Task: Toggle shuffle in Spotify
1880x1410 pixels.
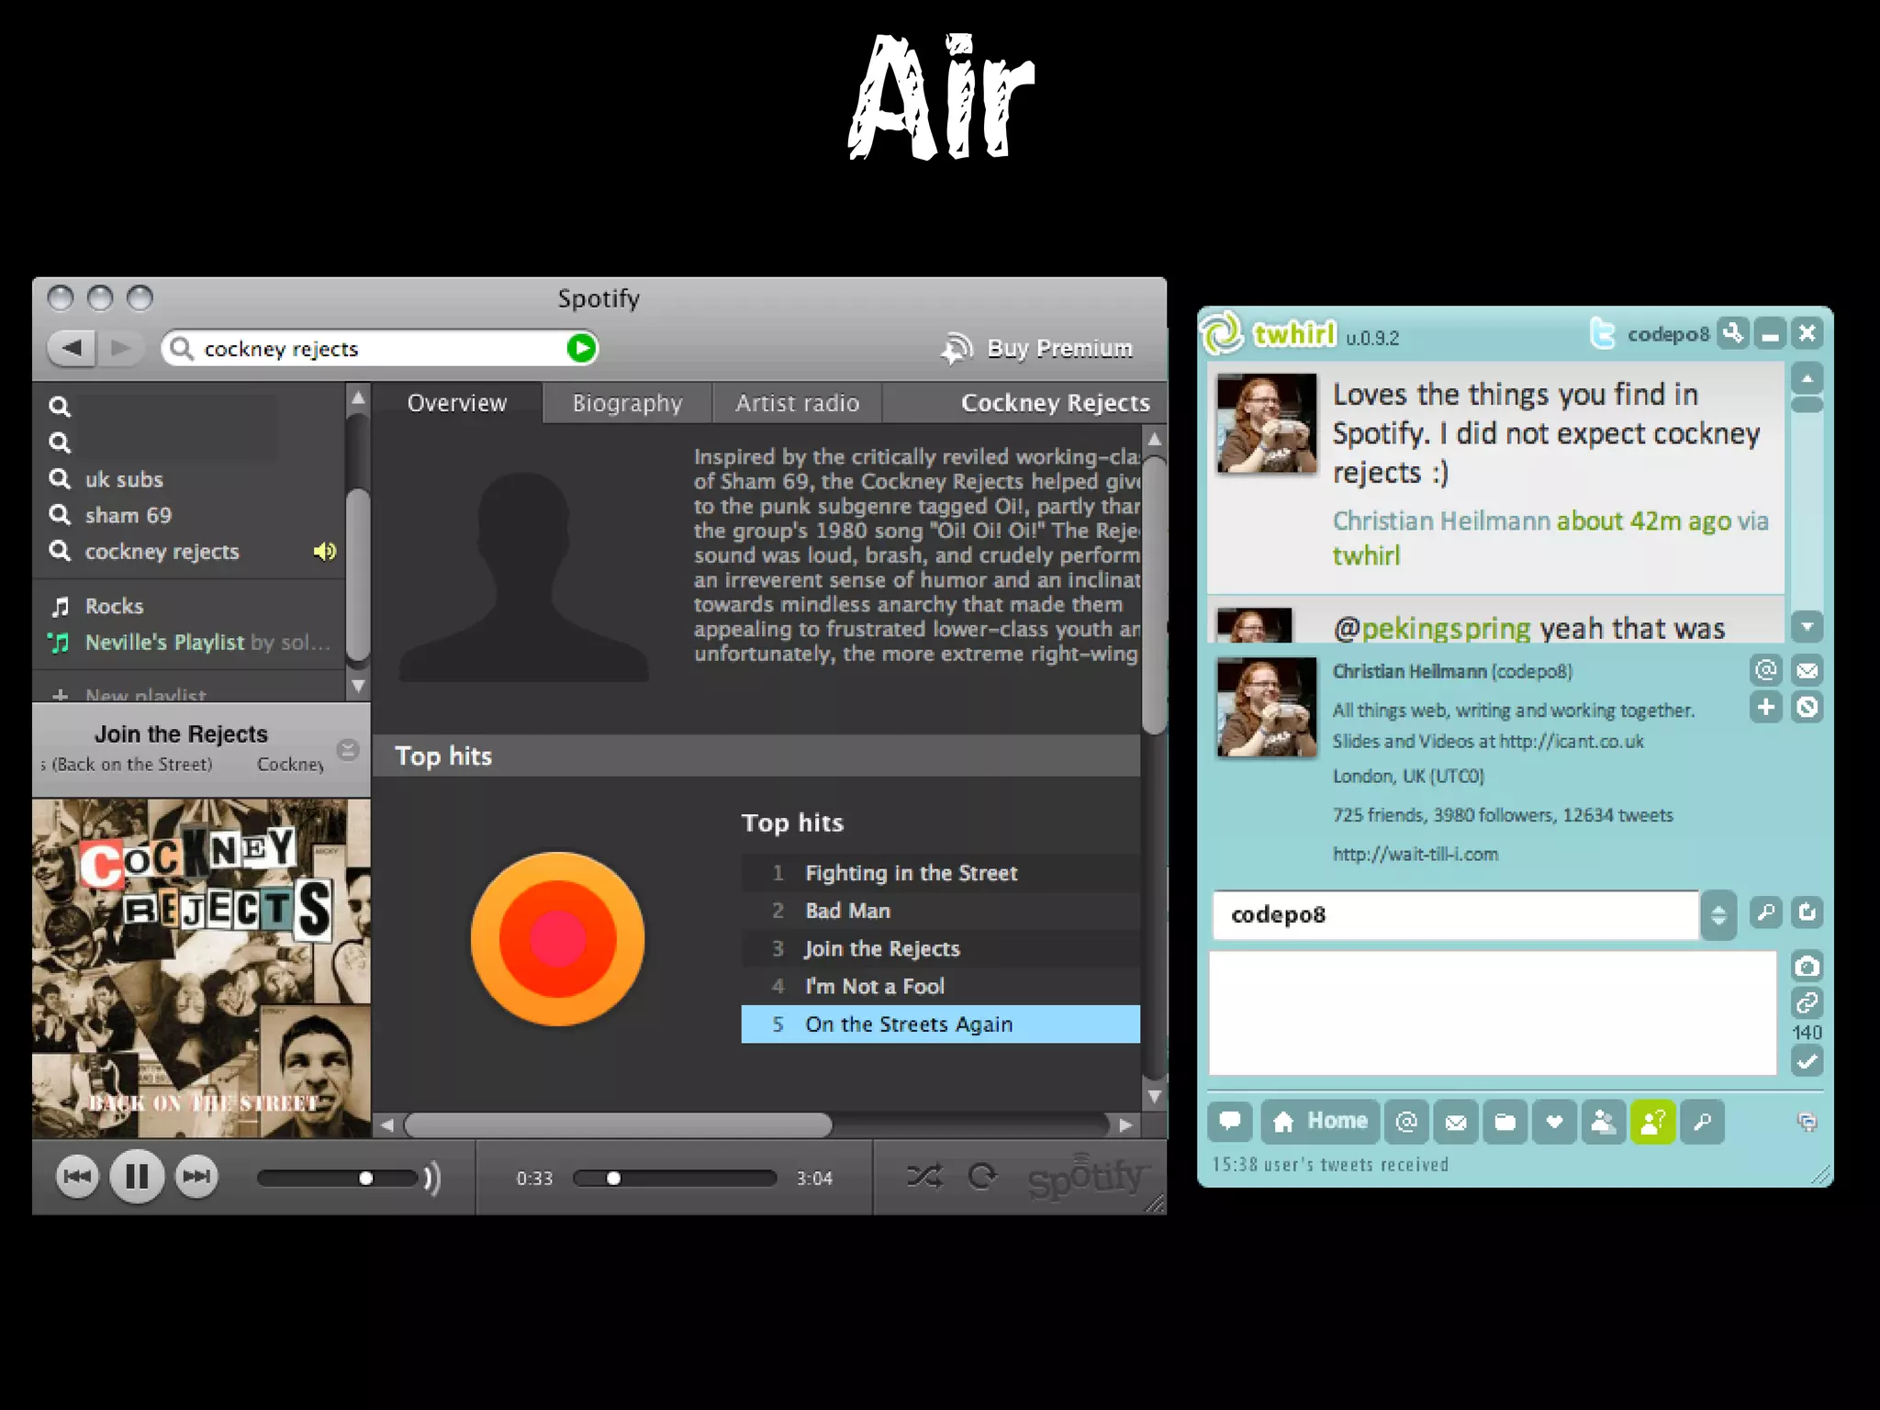Action: coord(924,1176)
